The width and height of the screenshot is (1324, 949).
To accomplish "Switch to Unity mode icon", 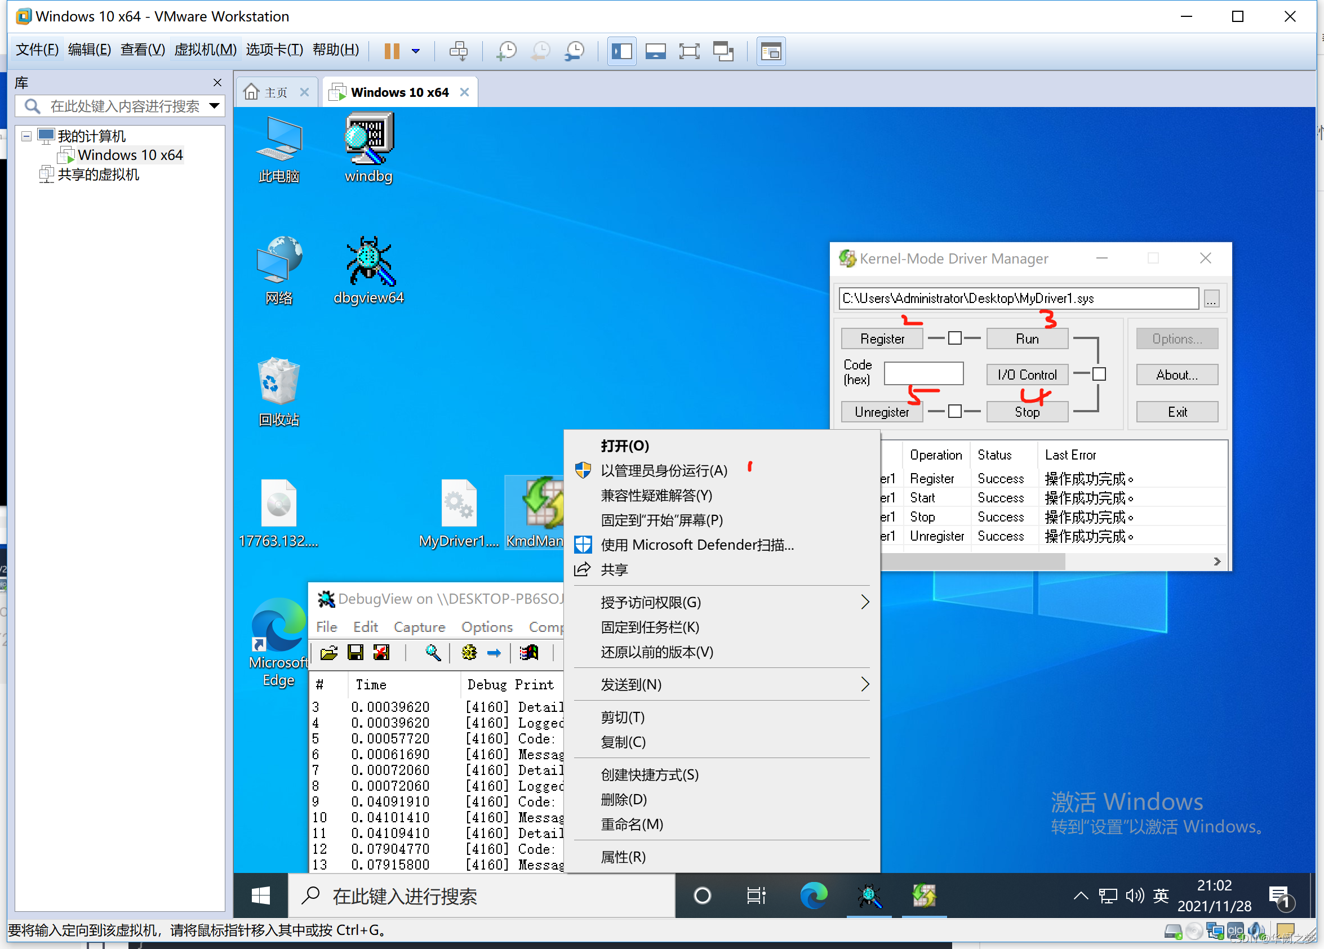I will pyautogui.click(x=723, y=51).
